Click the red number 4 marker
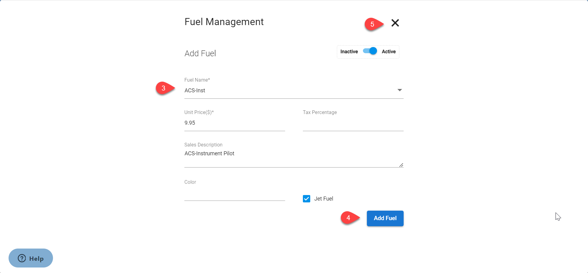This screenshot has height=273, width=588. 349,218
